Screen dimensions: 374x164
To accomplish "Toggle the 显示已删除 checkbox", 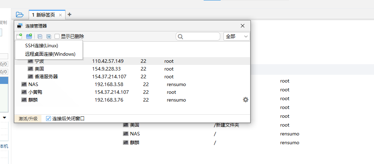I will coord(57,36).
